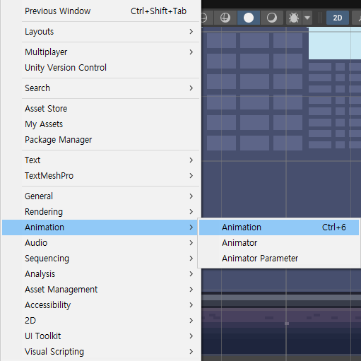
Task: Open the Visual Scripting submenu
Action: [x=100, y=352]
